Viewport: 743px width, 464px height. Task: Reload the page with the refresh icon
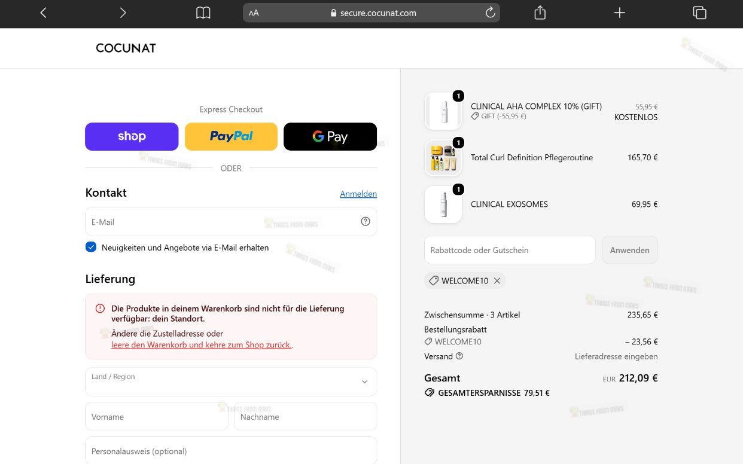click(x=491, y=13)
